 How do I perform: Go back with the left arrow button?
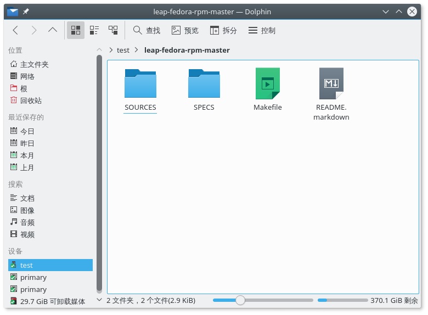pyautogui.click(x=15, y=30)
